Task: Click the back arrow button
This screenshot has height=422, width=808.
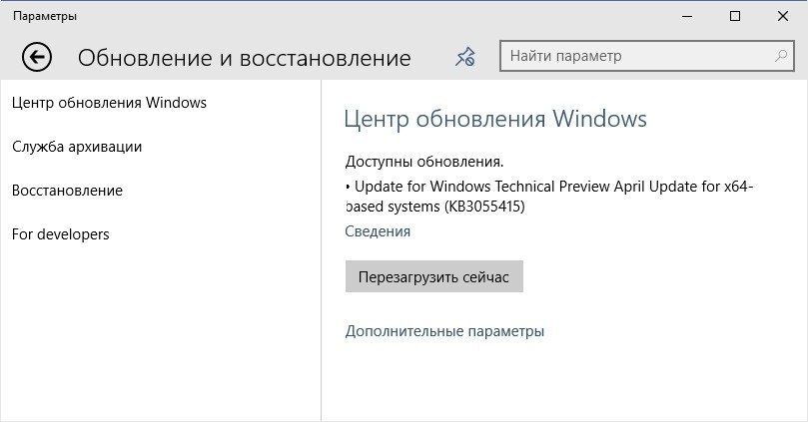Action: [37, 58]
